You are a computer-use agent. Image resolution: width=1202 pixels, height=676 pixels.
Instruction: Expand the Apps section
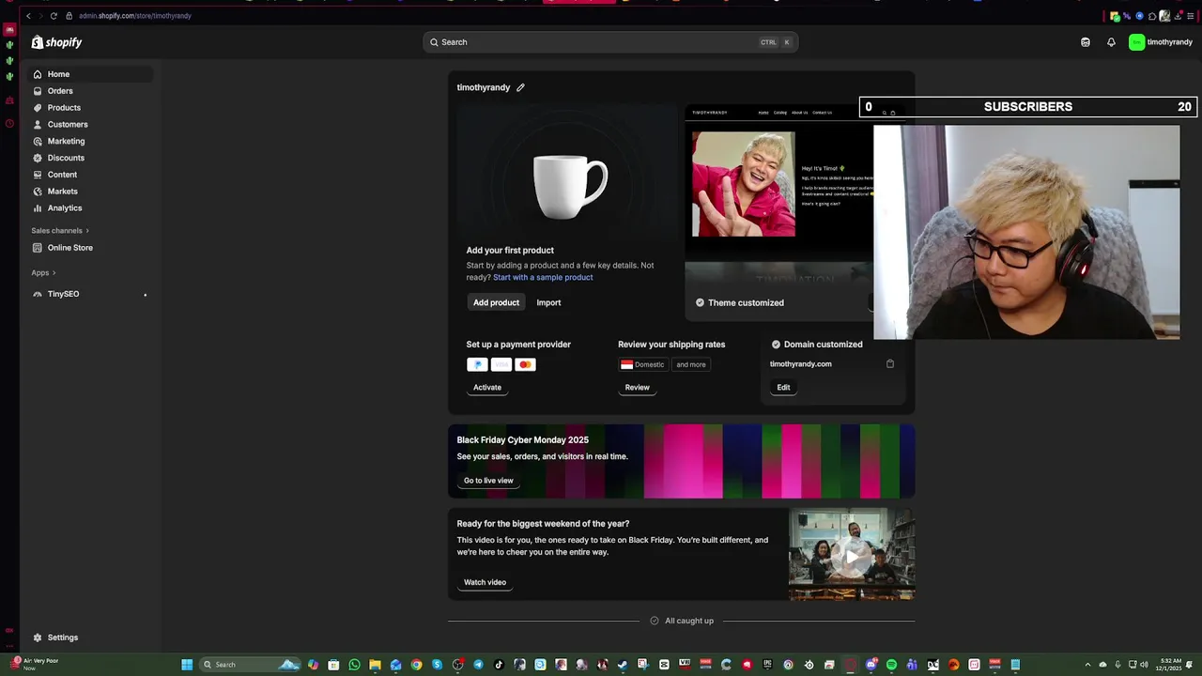tap(43, 273)
